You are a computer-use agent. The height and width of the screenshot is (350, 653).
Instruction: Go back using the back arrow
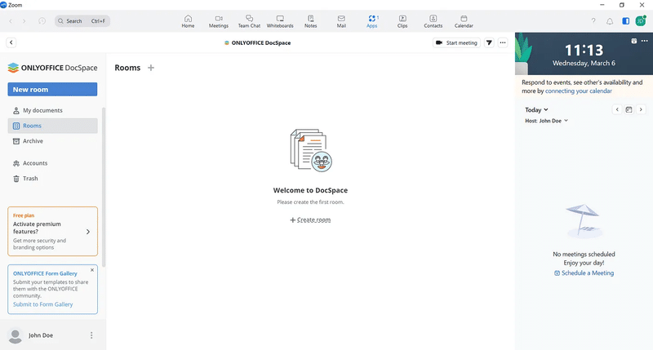11,21
